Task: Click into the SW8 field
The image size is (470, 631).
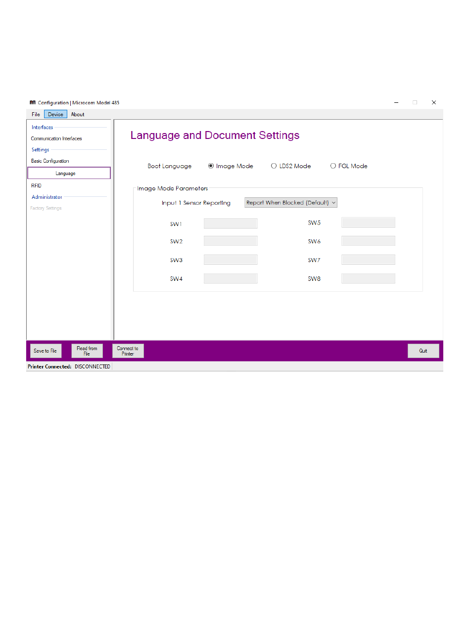Action: [368, 278]
